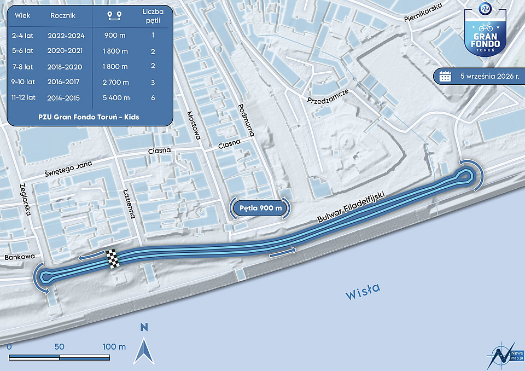Image resolution: width=525 pixels, height=371 pixels.
Task: Click the Rocznik column header
Action: (63, 15)
